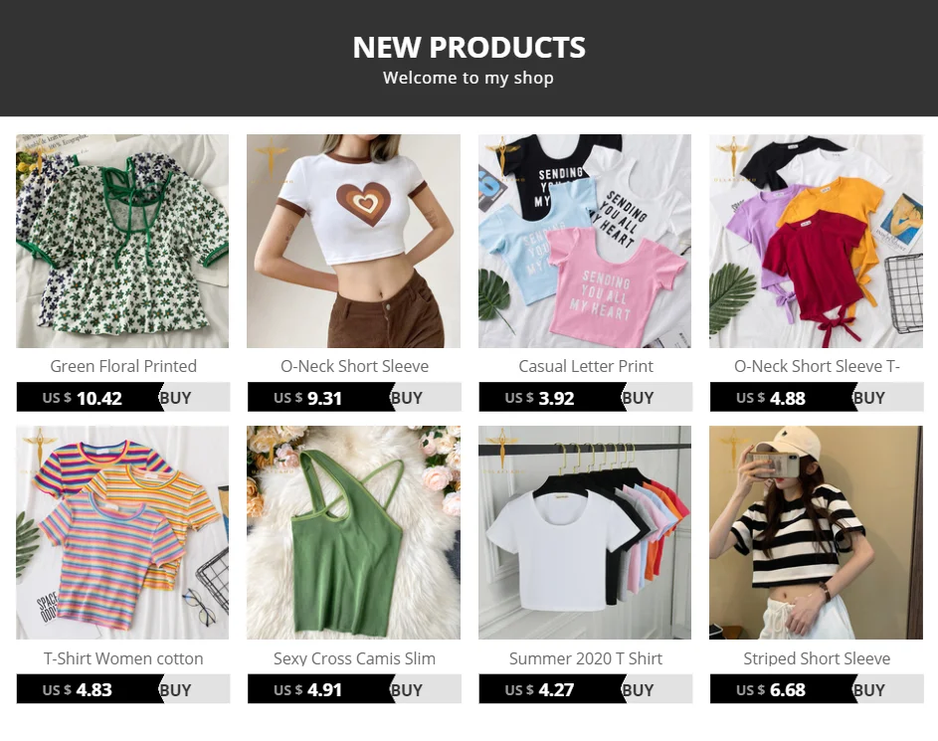Open the heart print crop top image
Image resolution: width=938 pixels, height=741 pixels.
(353, 241)
